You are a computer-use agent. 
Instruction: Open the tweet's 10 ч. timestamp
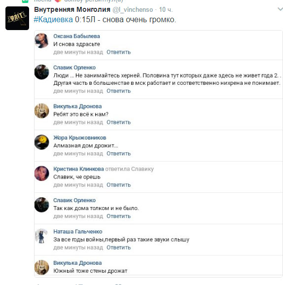click(166, 10)
